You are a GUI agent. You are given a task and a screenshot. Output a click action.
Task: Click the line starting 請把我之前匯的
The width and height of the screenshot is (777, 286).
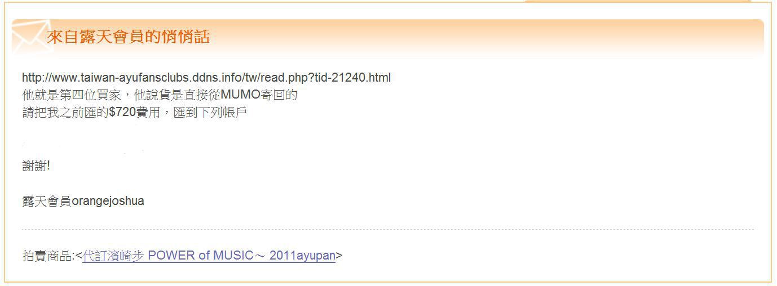(134, 113)
